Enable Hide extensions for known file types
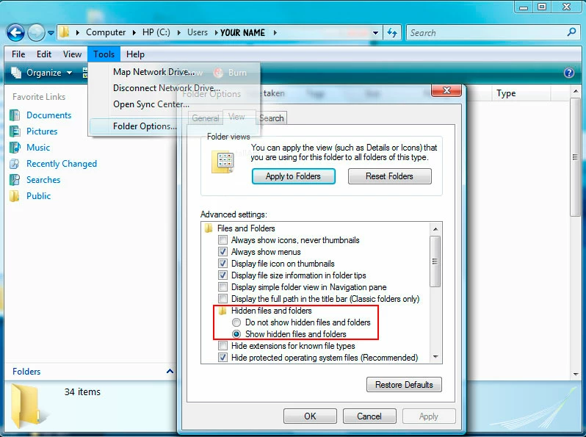 (223, 345)
